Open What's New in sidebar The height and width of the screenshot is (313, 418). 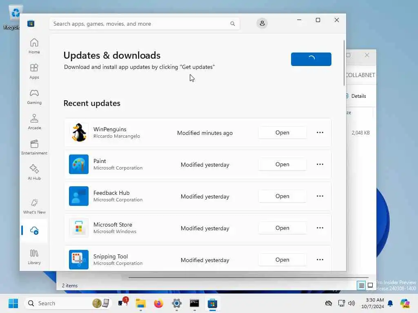[x=34, y=206]
